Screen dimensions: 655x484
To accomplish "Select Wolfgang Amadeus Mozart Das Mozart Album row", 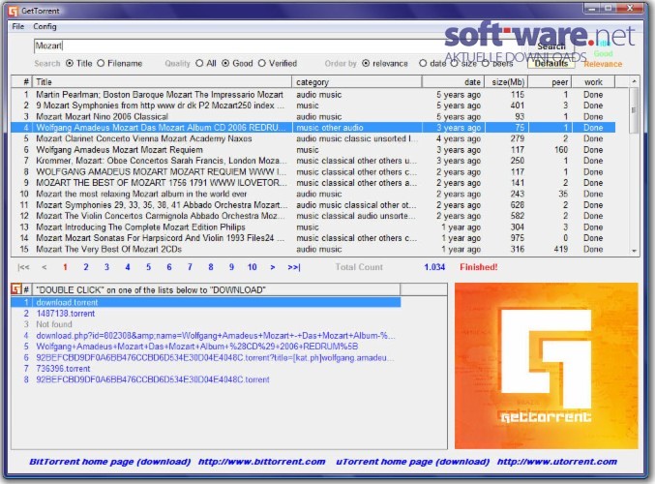I will [313, 128].
